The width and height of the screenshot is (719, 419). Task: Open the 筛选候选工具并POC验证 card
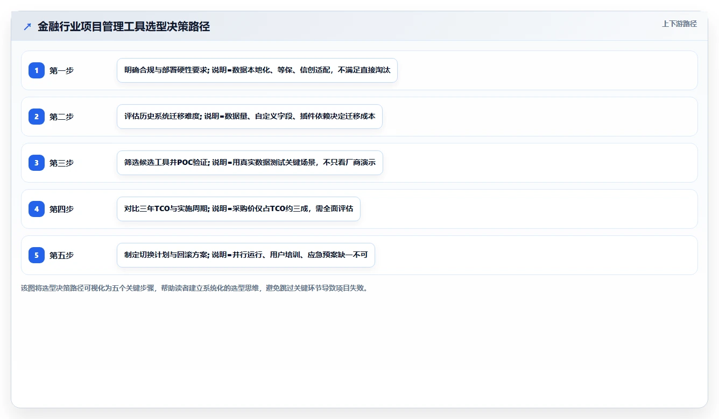[250, 163]
